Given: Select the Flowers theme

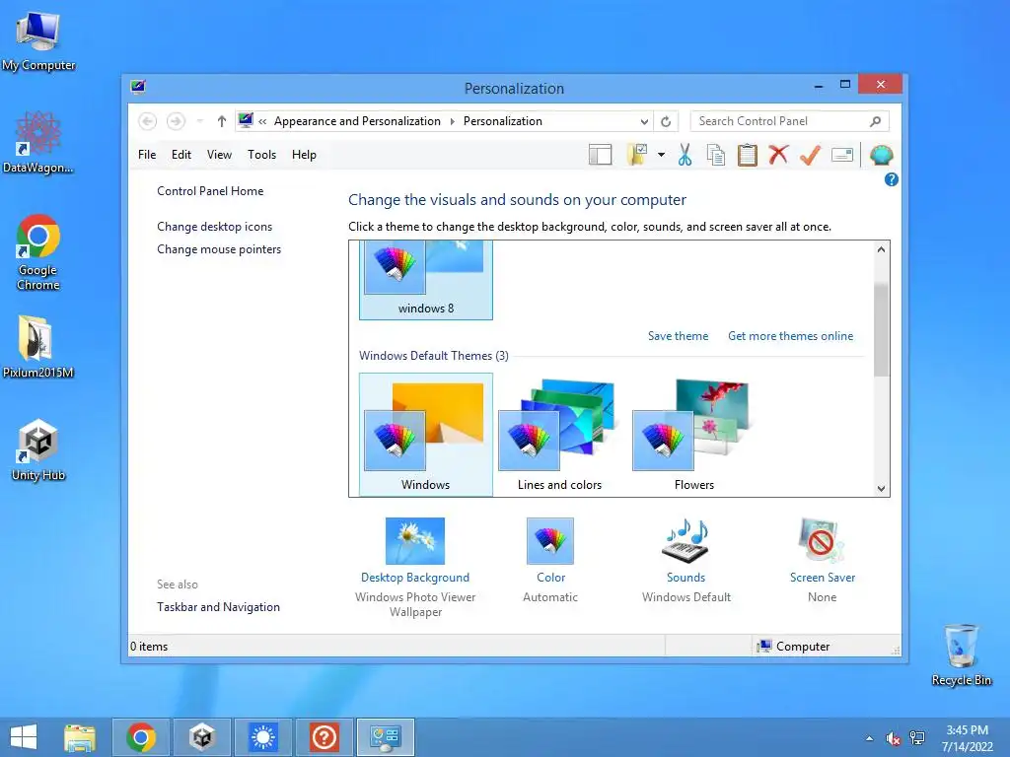Looking at the screenshot, I should (x=693, y=435).
